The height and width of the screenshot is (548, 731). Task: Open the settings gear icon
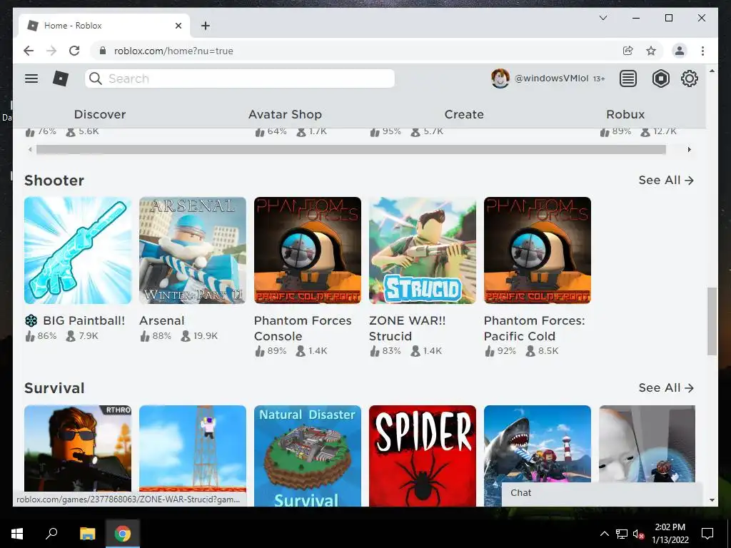[690, 78]
